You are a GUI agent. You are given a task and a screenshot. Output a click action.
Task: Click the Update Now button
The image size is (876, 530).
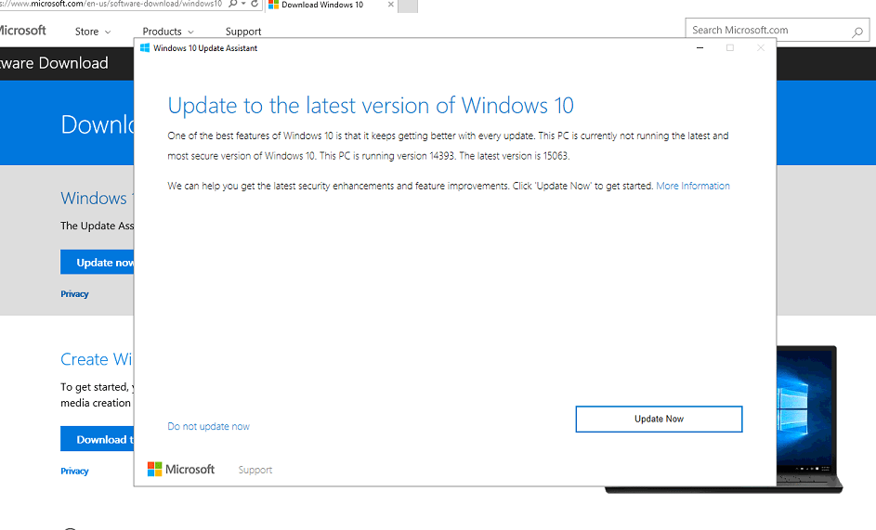tap(659, 419)
